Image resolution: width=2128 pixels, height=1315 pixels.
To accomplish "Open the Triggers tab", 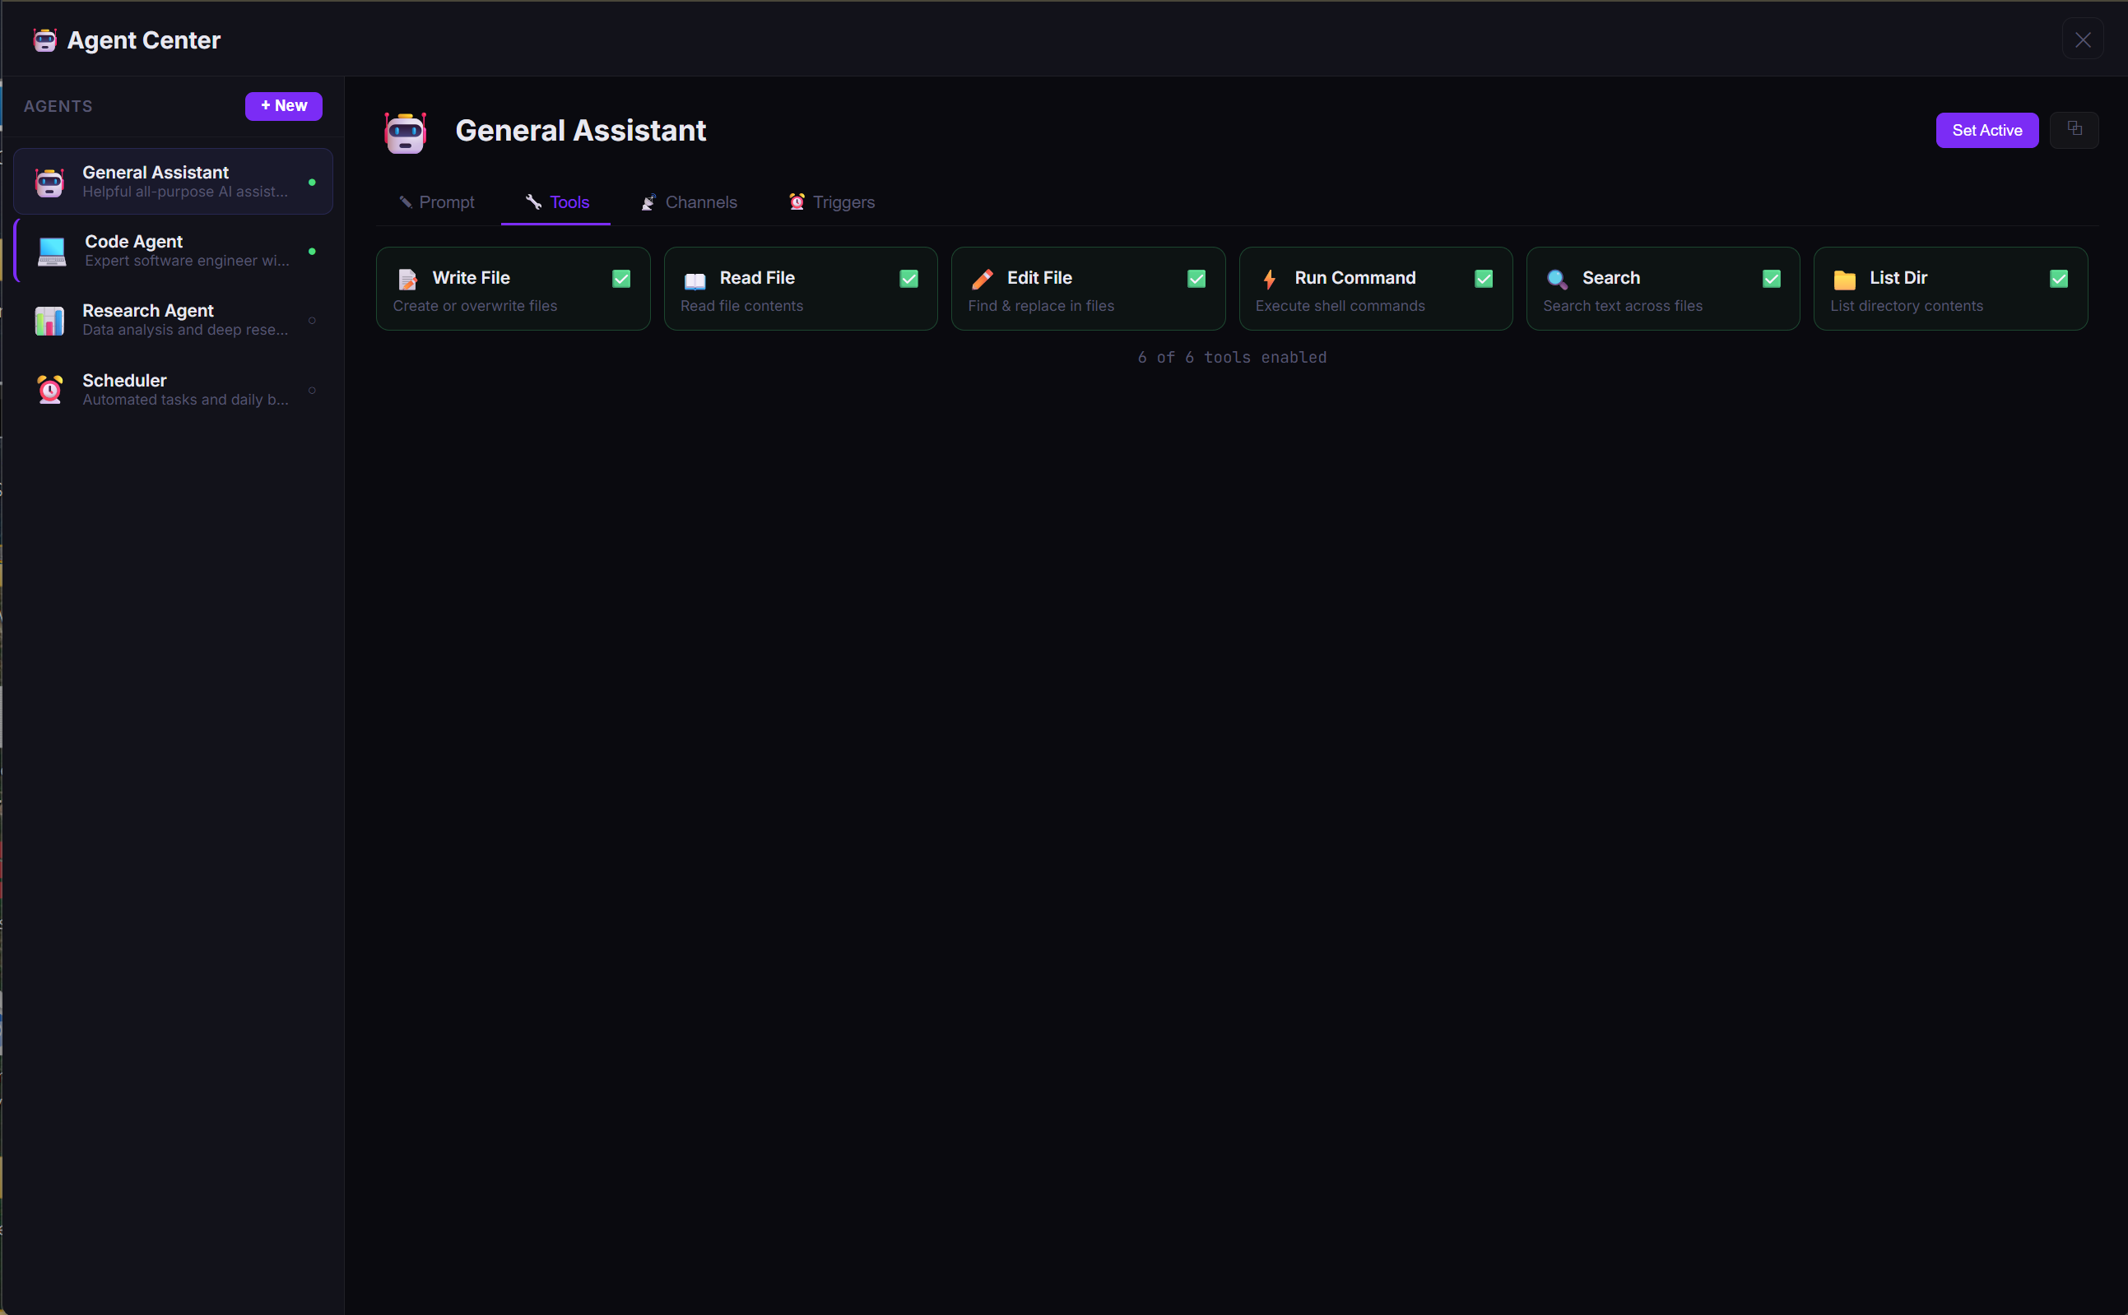I will coord(830,201).
